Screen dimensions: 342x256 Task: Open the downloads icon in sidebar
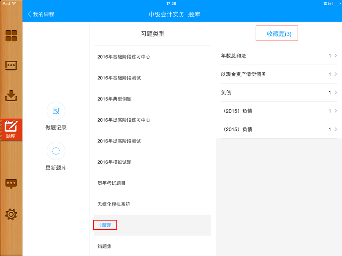point(12,96)
